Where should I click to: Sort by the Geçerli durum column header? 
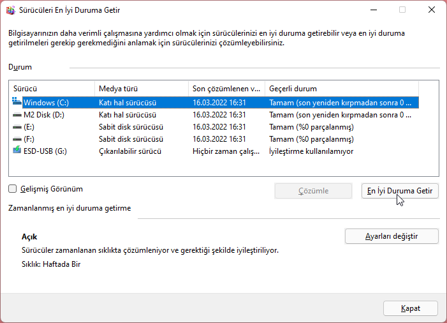(x=342, y=89)
